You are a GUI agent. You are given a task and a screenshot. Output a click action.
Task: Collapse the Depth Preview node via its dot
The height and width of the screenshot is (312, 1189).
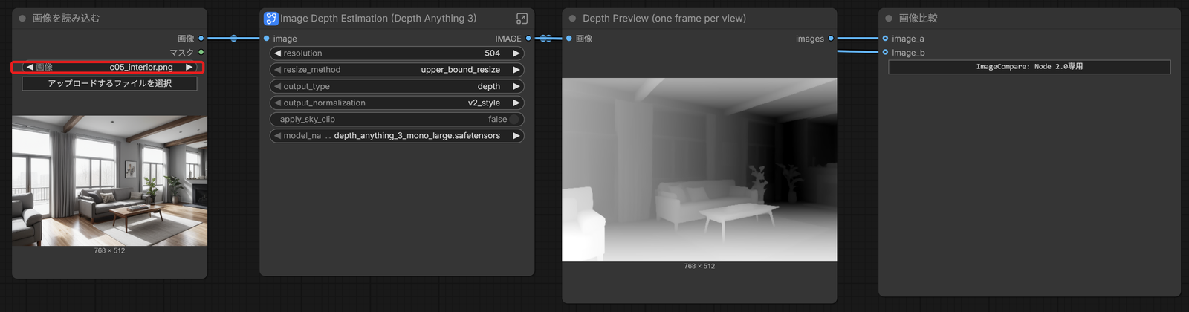(572, 19)
